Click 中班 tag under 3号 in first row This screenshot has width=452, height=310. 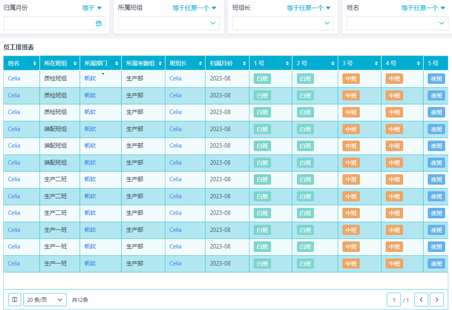[x=351, y=79]
